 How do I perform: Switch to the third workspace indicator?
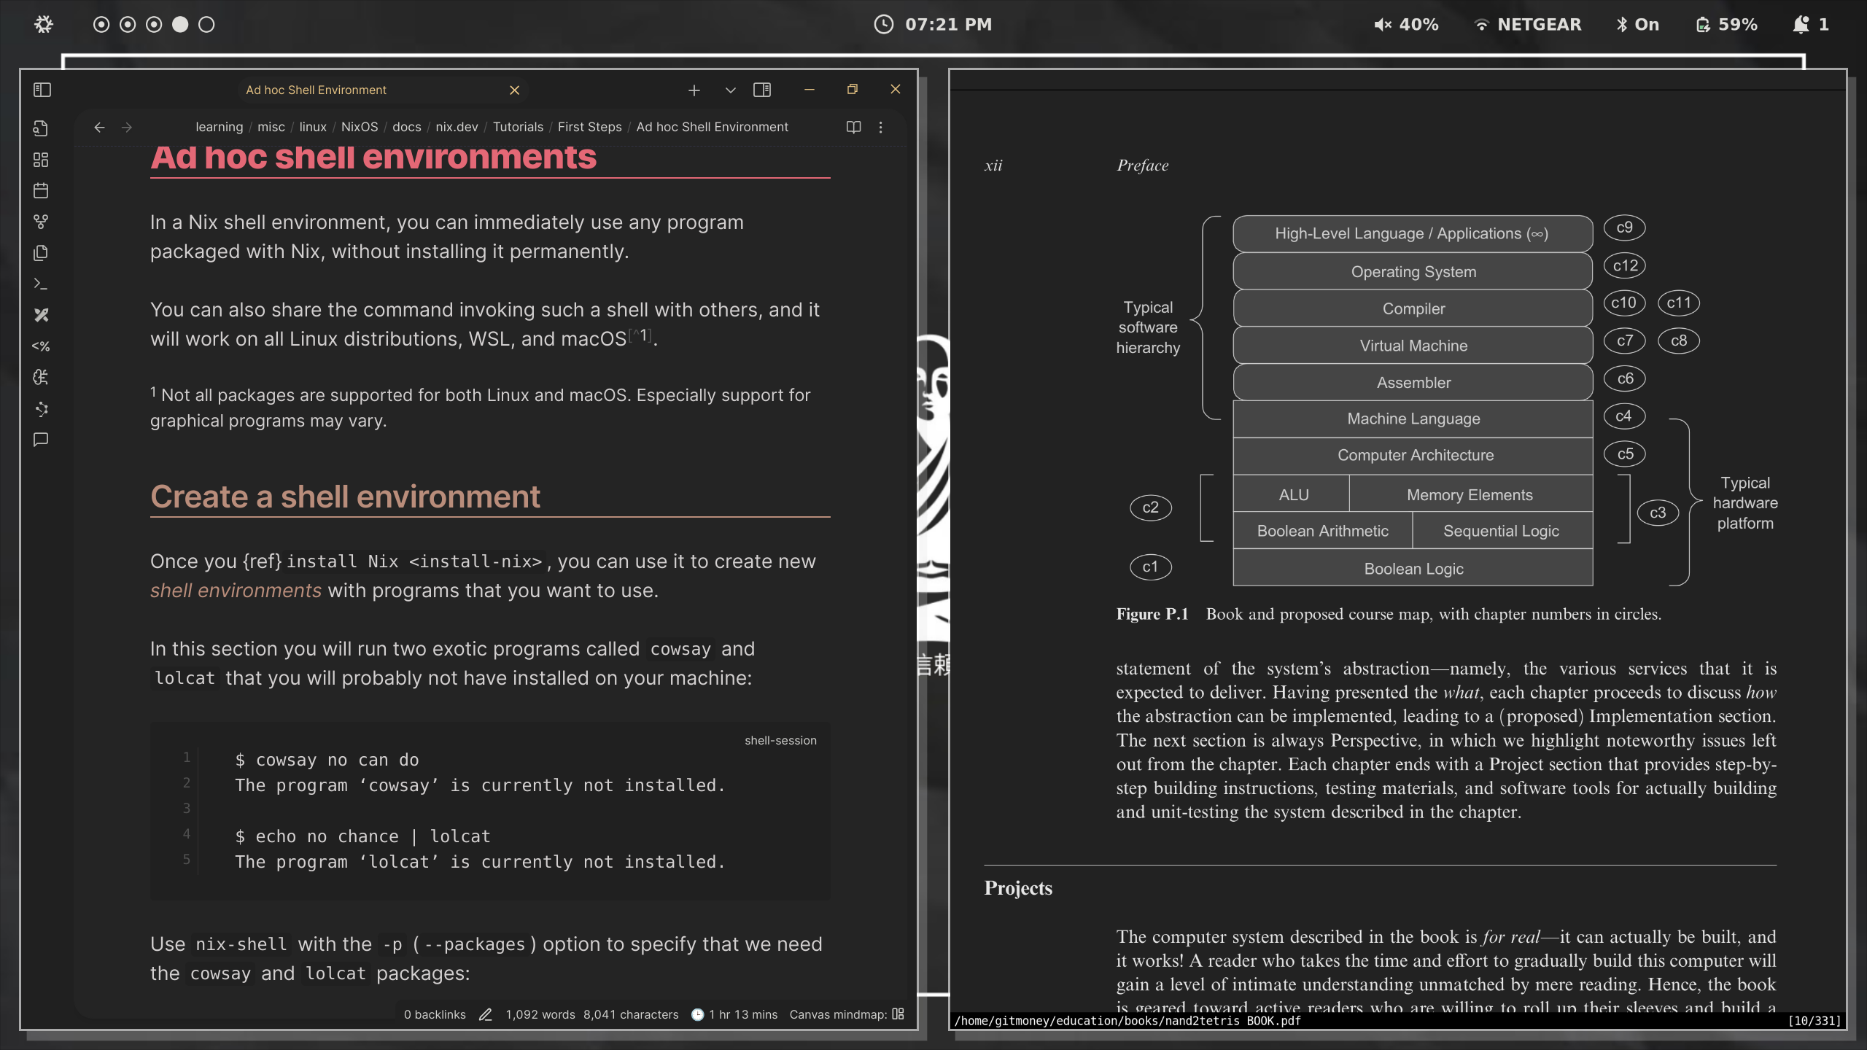tap(154, 24)
